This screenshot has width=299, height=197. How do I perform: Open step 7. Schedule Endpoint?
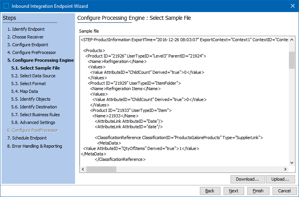tap(27, 138)
